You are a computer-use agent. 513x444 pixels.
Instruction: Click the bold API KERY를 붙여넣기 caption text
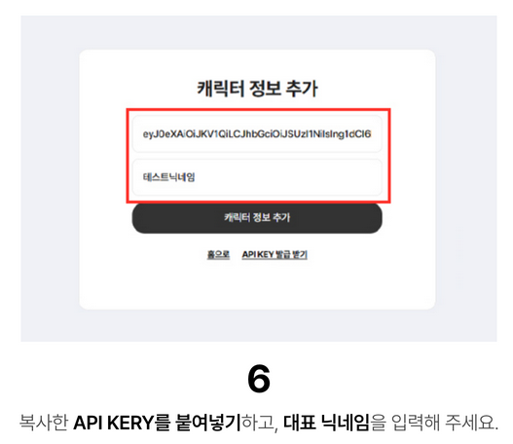click(x=157, y=423)
